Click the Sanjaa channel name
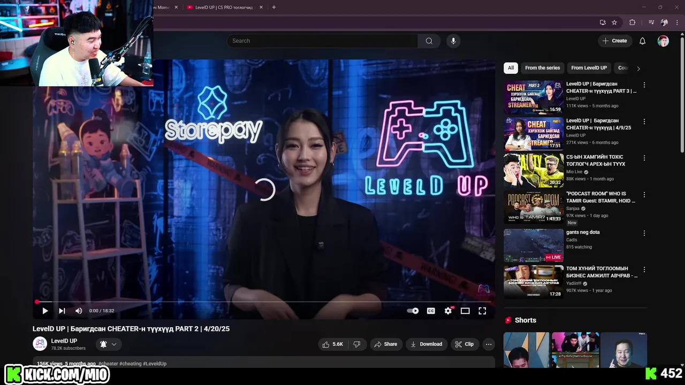 click(x=573, y=209)
